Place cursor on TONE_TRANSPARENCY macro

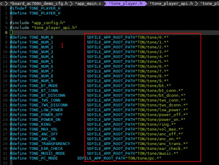(49, 144)
